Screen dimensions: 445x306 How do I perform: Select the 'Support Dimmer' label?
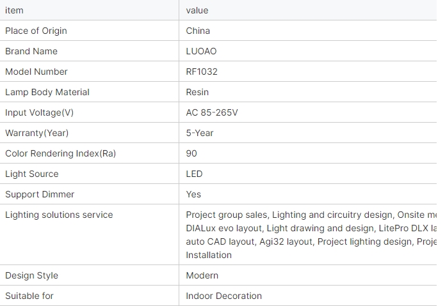[x=40, y=194]
